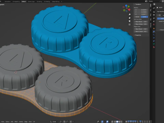Click the Add Modifier button
Image resolution: width=164 pixels, height=123 pixels.
161,12
